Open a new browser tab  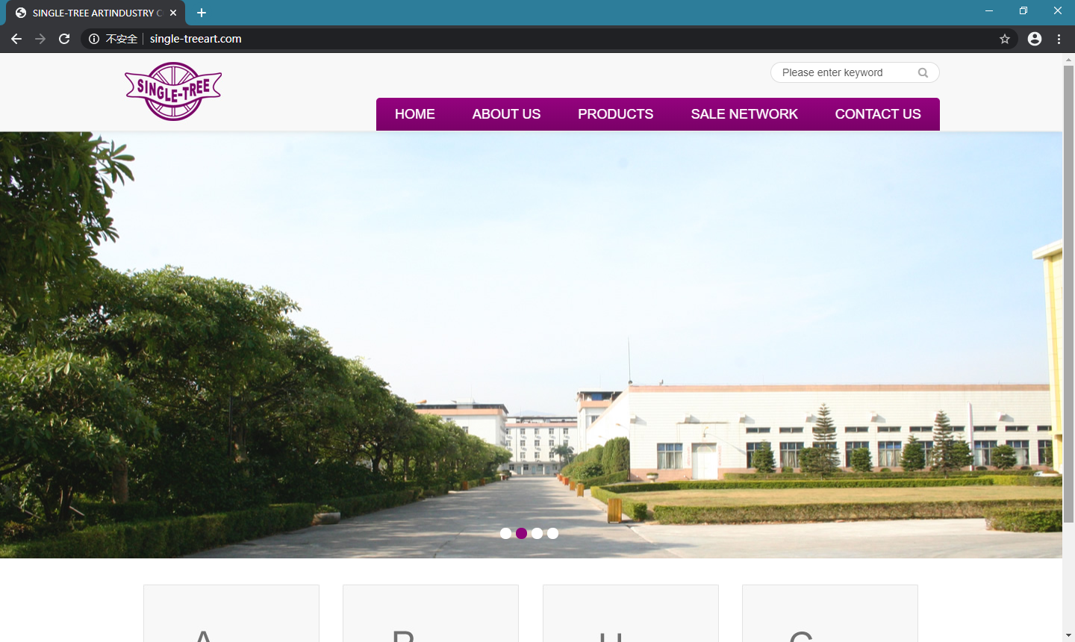[x=202, y=13]
